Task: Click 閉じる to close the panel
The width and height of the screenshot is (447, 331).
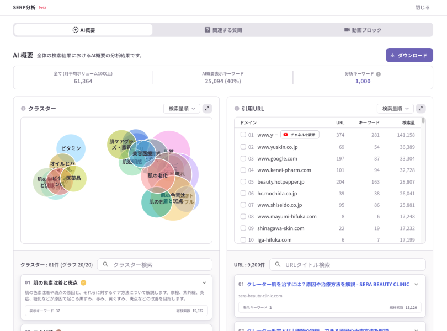Action: click(422, 7)
